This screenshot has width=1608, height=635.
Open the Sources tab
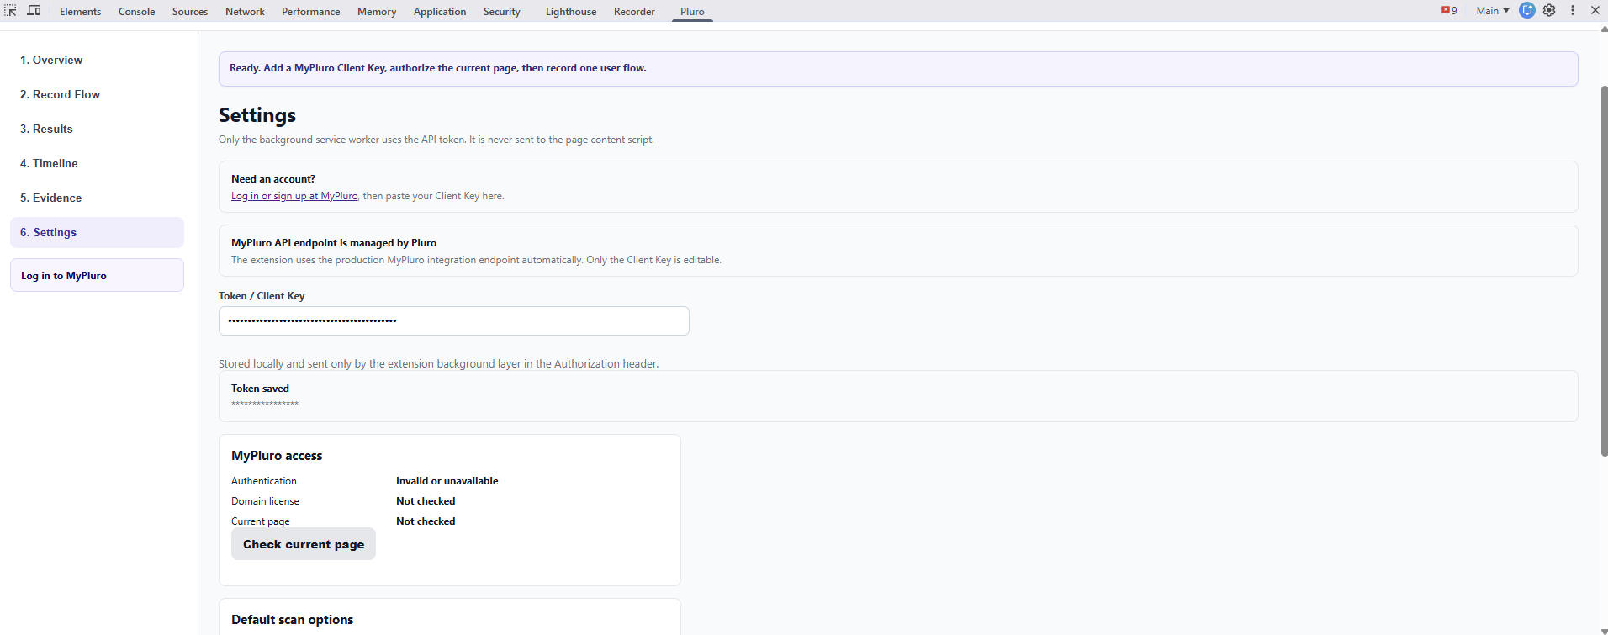(x=190, y=12)
